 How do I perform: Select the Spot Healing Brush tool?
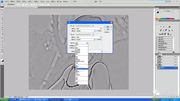2,23
